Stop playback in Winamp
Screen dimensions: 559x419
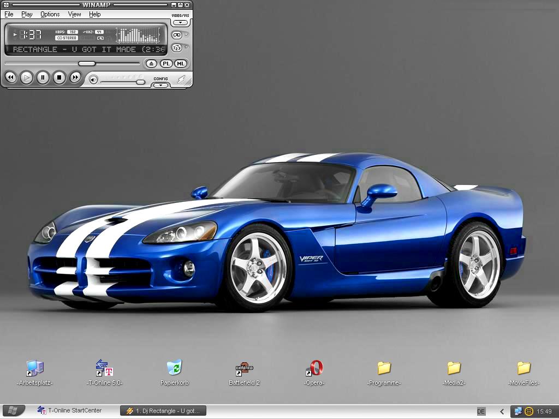point(59,78)
